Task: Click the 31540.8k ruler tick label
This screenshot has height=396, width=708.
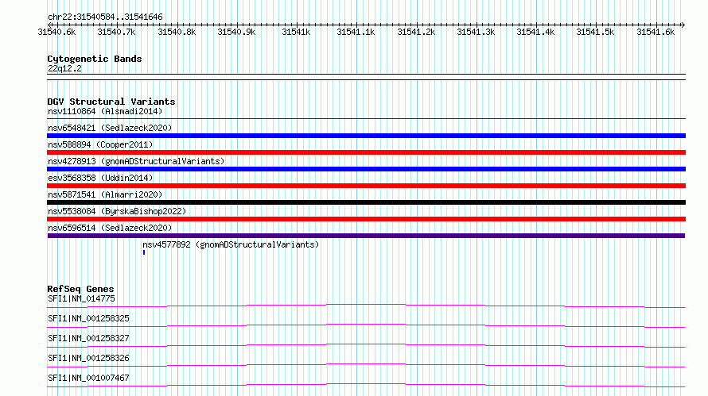Action: [x=177, y=32]
